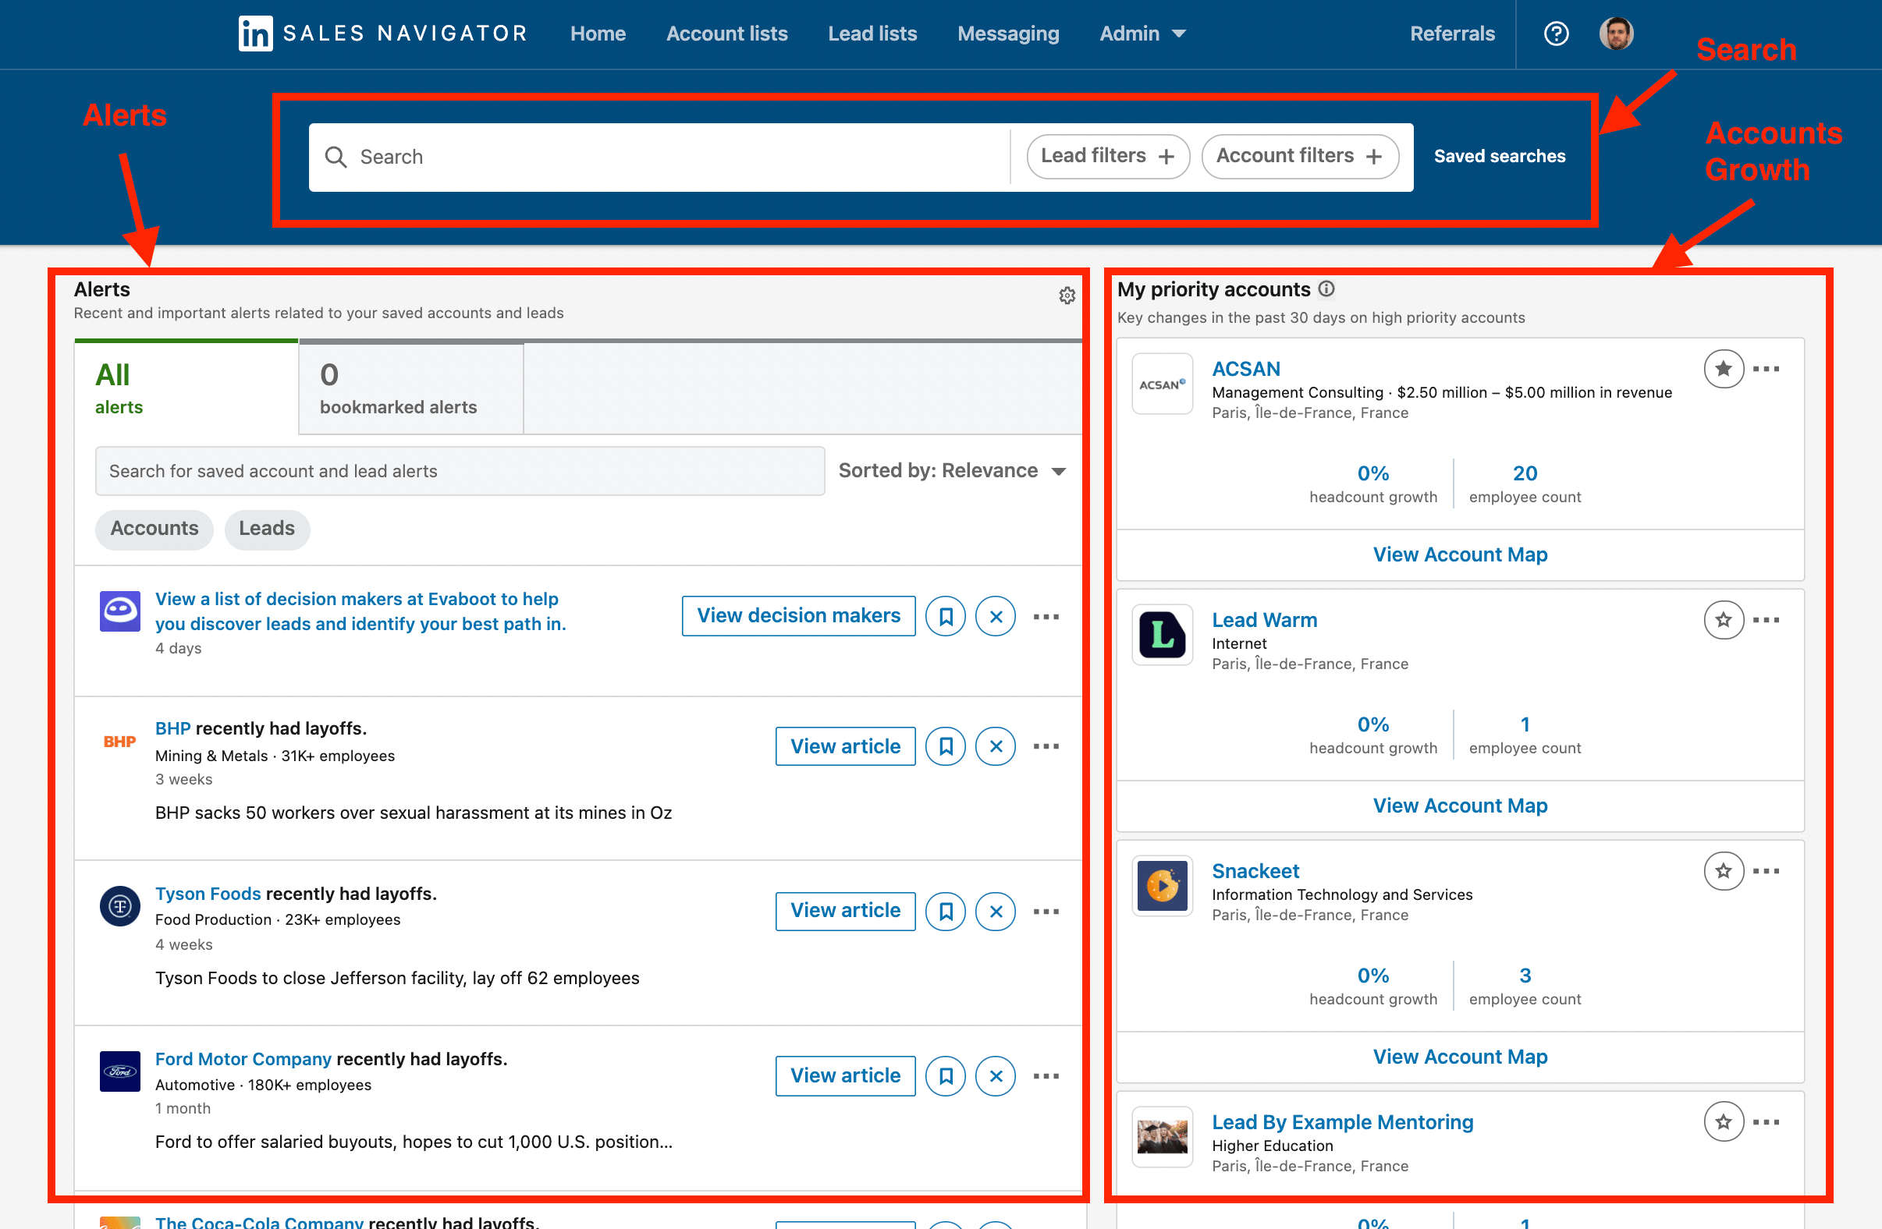Dismiss the Tyson Foods layoffs alert
The width and height of the screenshot is (1882, 1229).
tap(996, 912)
